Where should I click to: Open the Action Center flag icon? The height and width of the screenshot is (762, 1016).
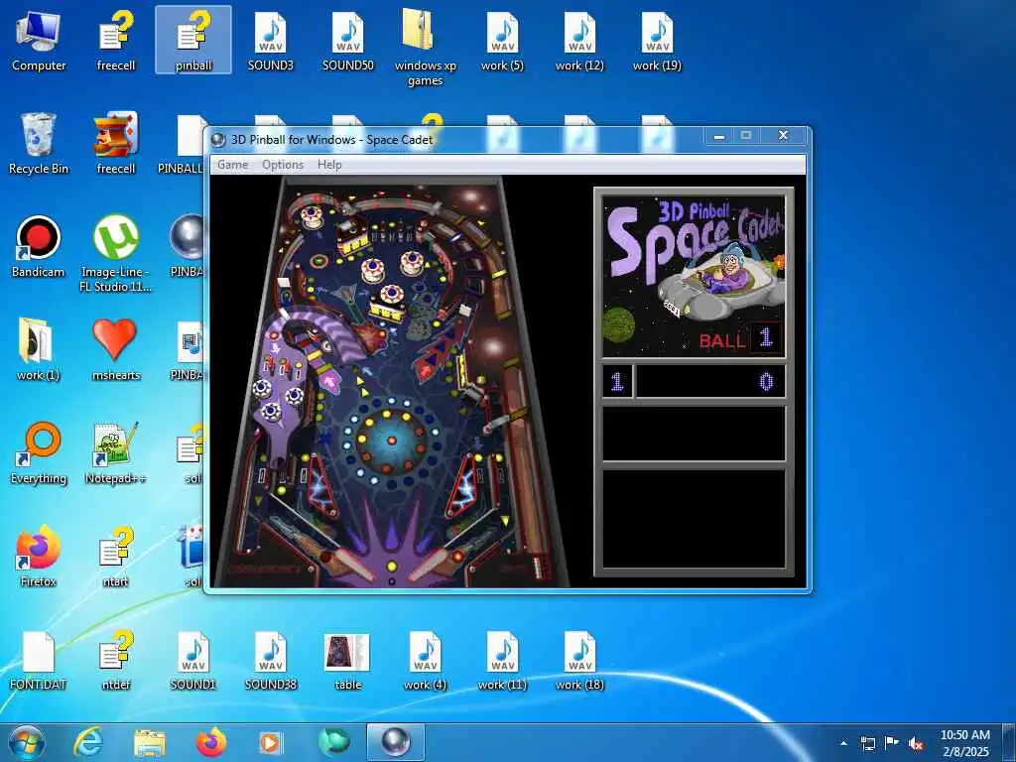coord(892,743)
